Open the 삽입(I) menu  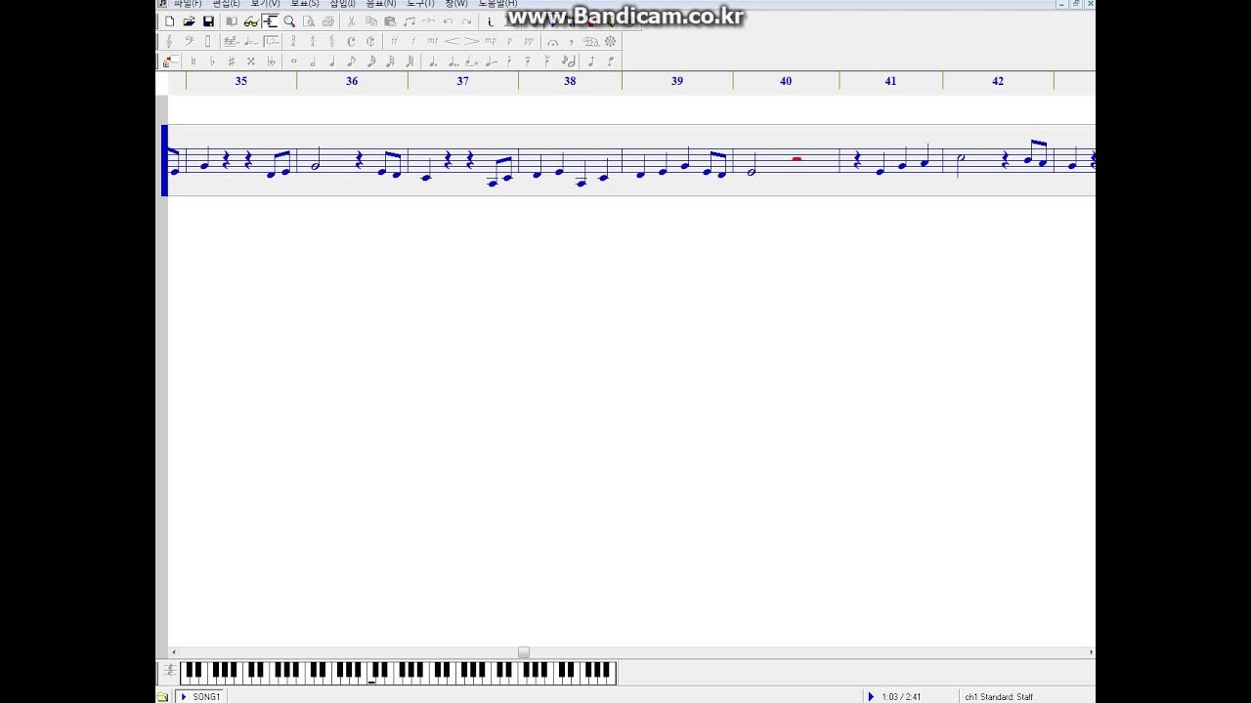coord(342,4)
